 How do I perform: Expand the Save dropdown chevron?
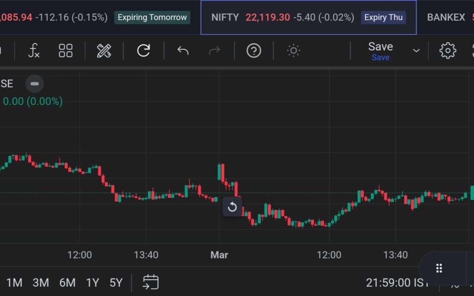click(416, 50)
